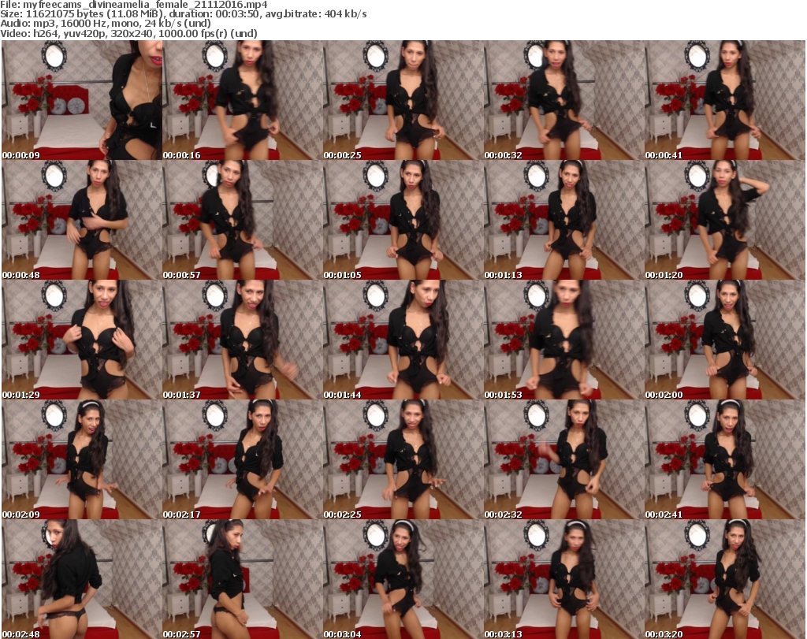Image resolution: width=807 pixels, height=639 pixels.
Task: Open the frame stamped 00:02:00
Action: 725,340
